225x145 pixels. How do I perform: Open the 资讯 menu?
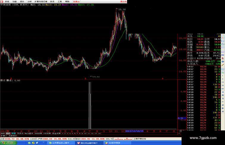(x=52, y=1)
